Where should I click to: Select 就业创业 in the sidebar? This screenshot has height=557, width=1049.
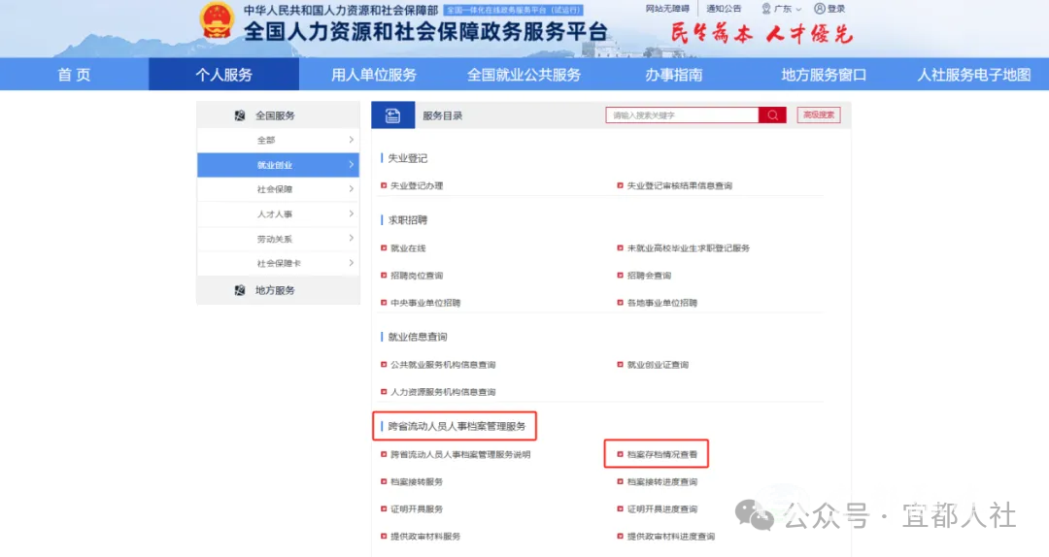click(x=279, y=165)
